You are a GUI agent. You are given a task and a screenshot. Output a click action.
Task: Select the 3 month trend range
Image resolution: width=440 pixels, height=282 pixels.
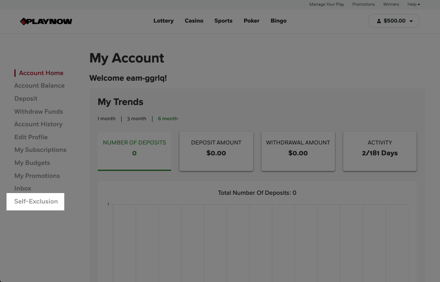click(136, 118)
